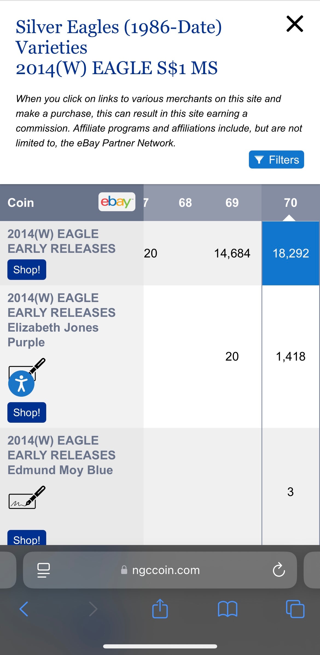Image resolution: width=320 pixels, height=655 pixels.
Task: Open the accessibility widget icon
Action: coord(21,384)
